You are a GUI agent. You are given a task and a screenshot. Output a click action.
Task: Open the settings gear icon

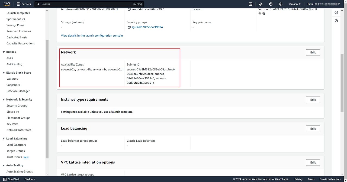click(x=281, y=4)
